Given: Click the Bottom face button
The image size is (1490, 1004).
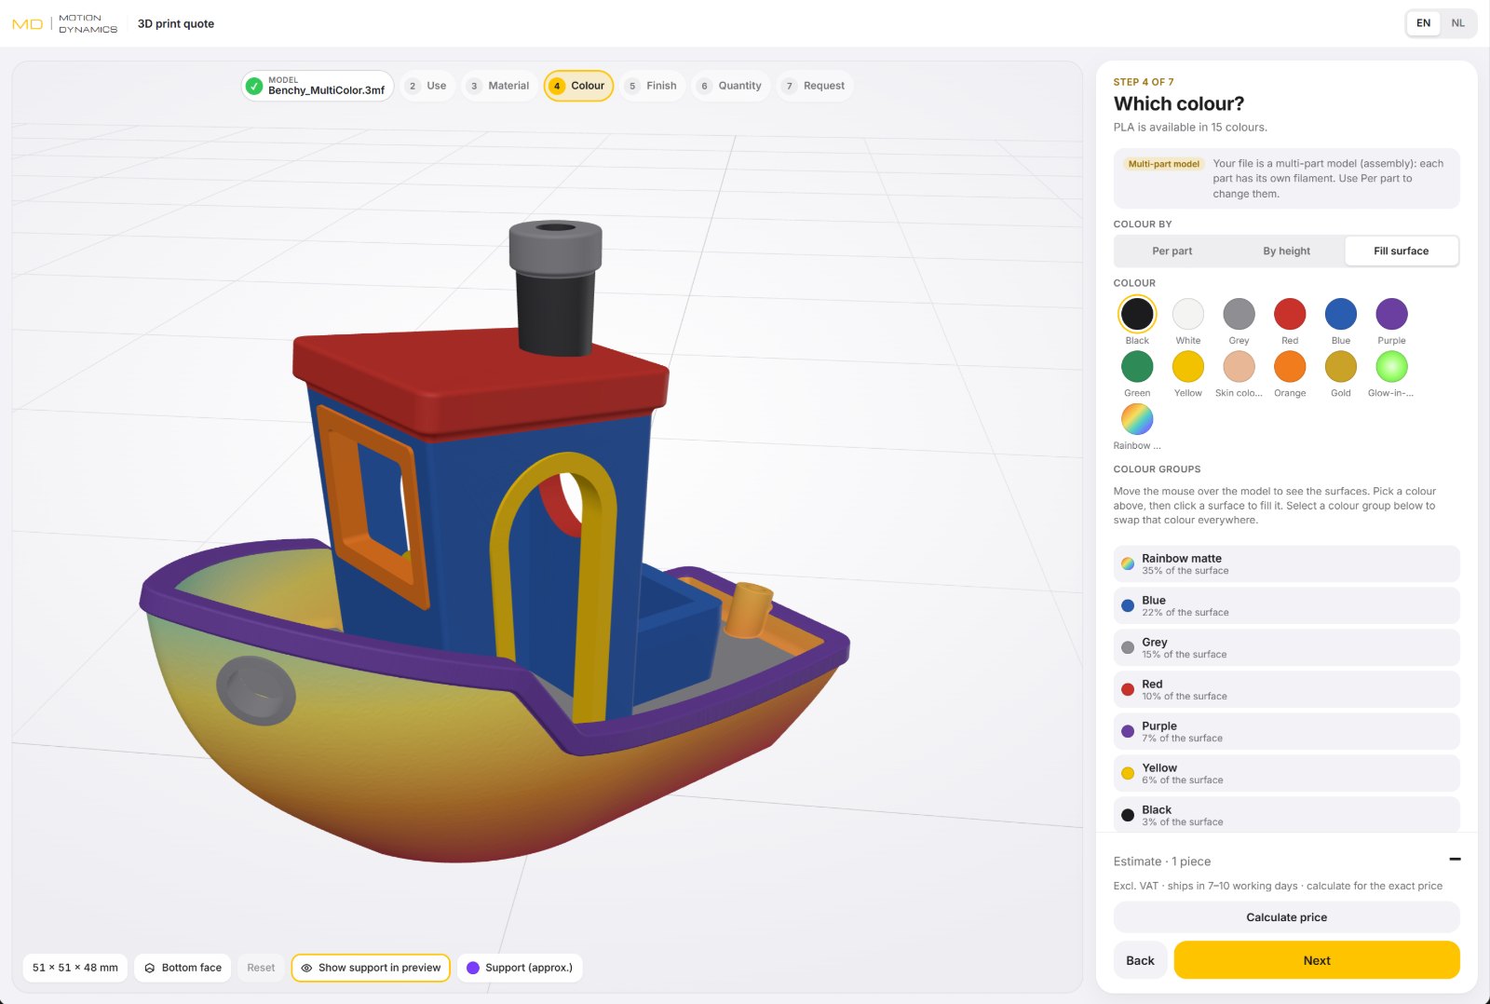Looking at the screenshot, I should tap(183, 968).
